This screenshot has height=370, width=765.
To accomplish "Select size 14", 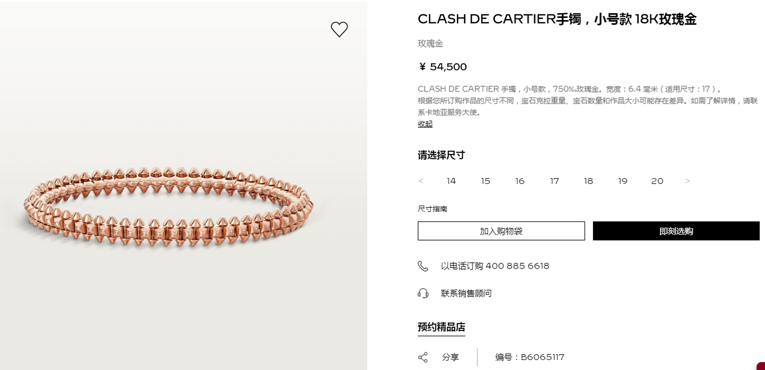I will [451, 181].
